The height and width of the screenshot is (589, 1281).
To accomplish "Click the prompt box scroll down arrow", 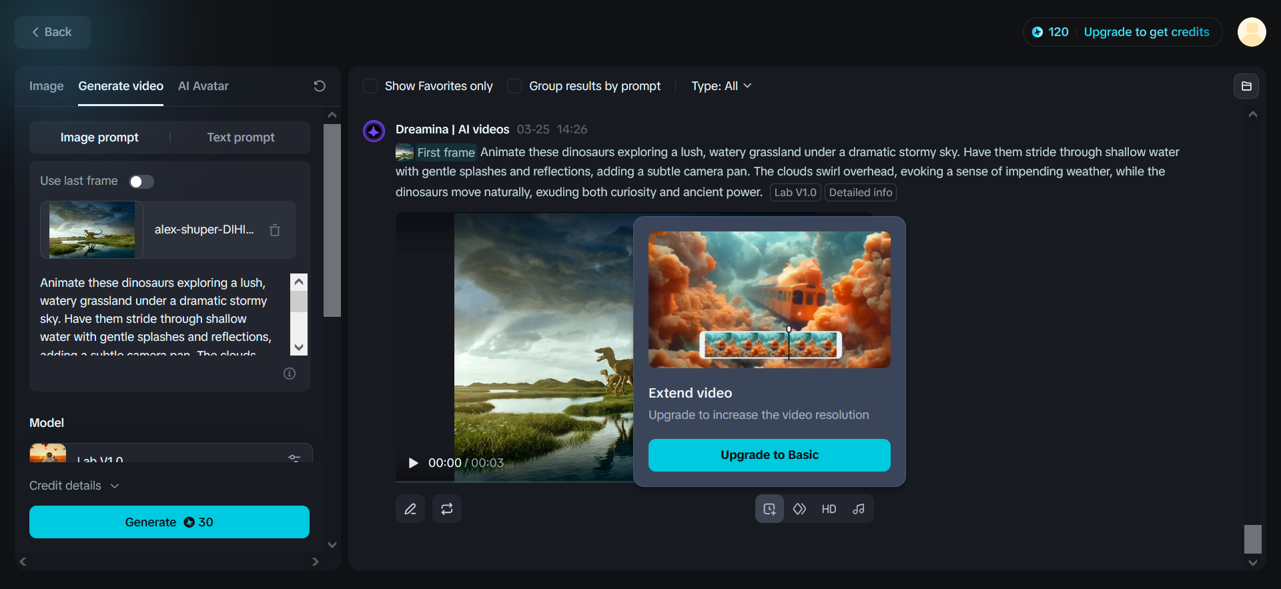I will click(299, 348).
